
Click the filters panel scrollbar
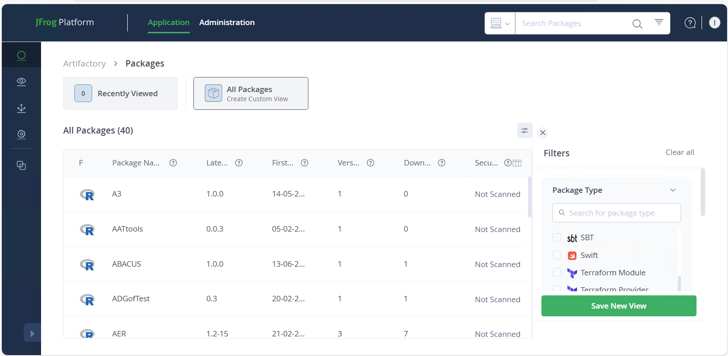click(703, 192)
